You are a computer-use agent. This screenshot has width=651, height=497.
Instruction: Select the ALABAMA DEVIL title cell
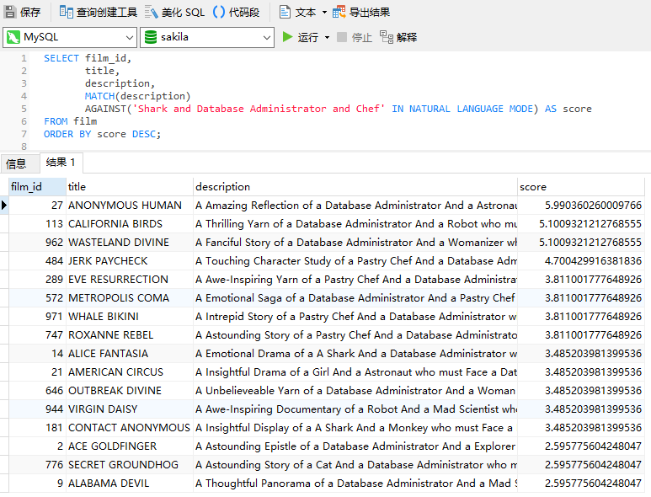(130, 484)
